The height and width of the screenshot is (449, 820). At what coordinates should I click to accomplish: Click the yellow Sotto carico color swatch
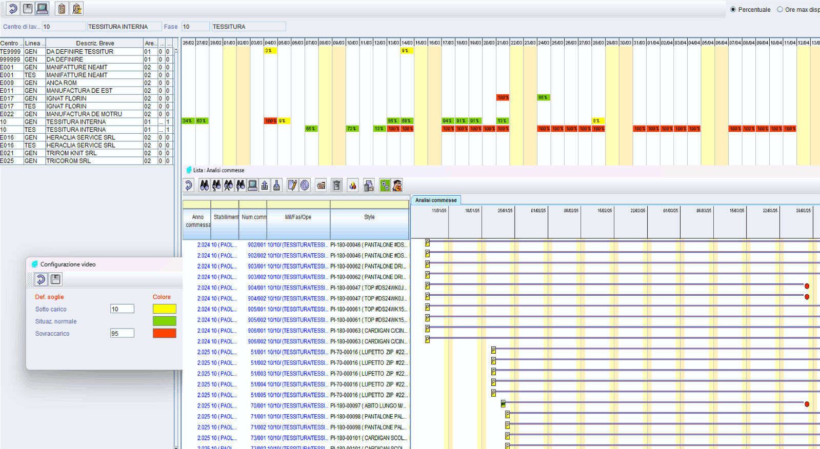tap(164, 309)
